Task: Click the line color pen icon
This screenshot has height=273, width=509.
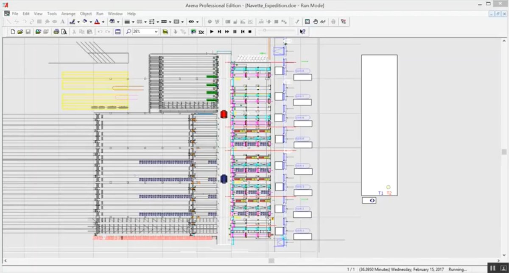Action: pyautogui.click(x=72, y=22)
